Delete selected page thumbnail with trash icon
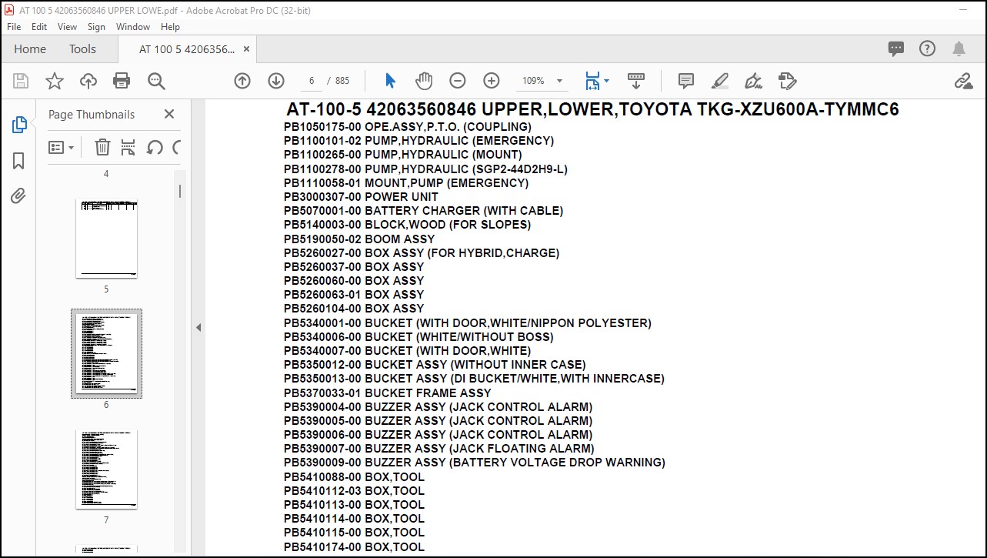 click(x=102, y=147)
